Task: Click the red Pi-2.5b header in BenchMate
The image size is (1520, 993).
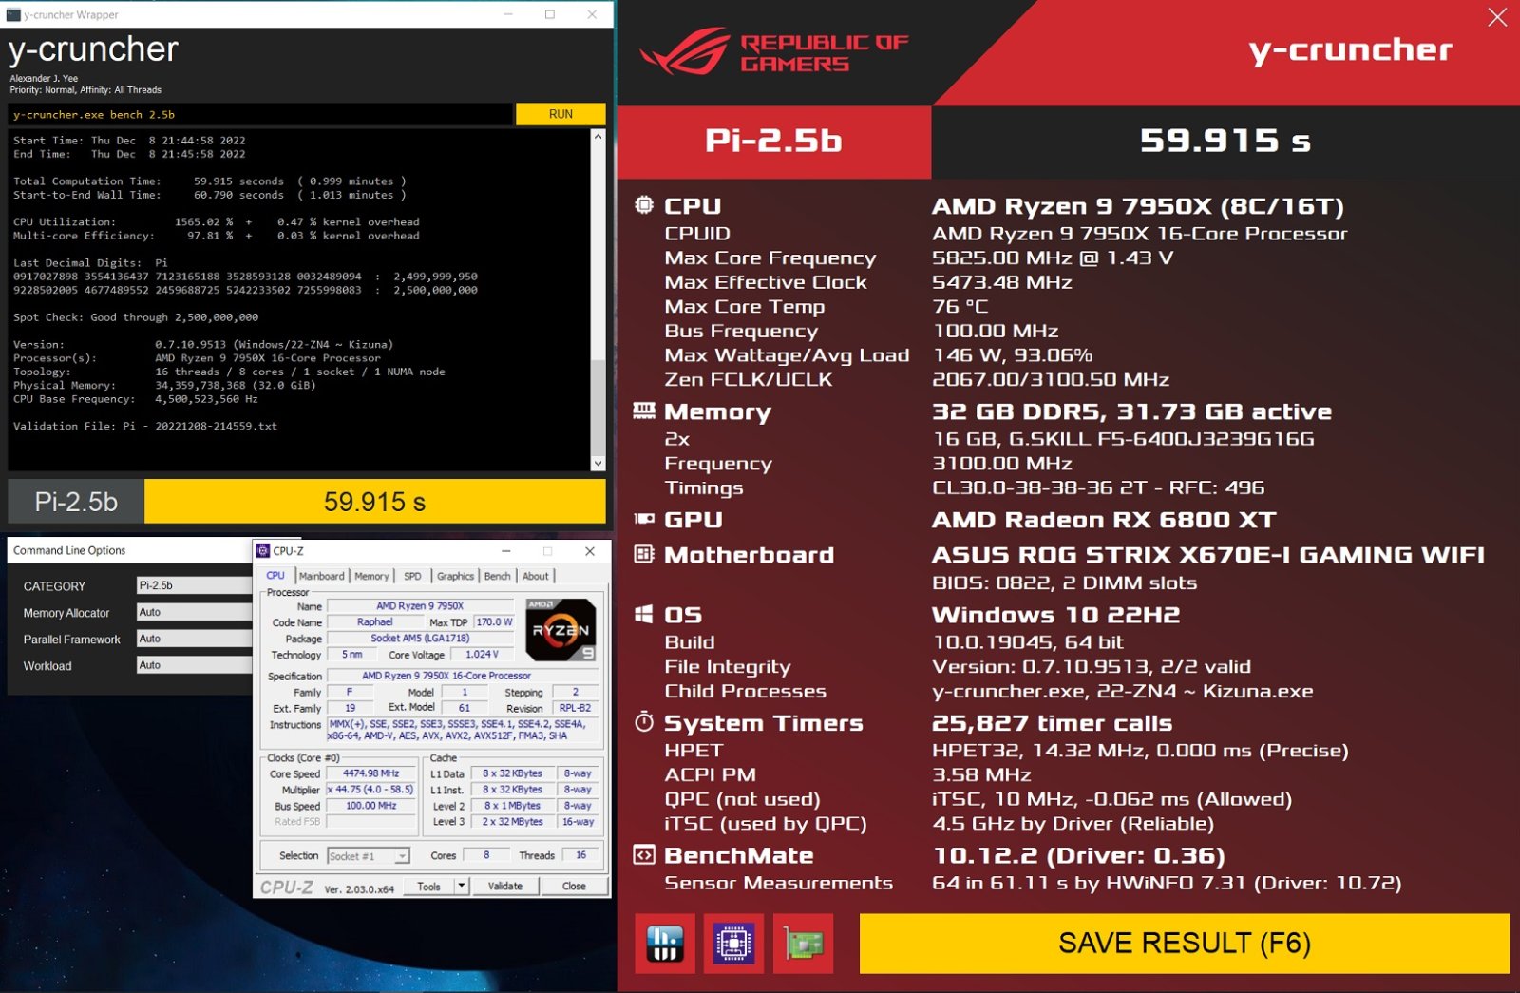Action: click(x=773, y=141)
